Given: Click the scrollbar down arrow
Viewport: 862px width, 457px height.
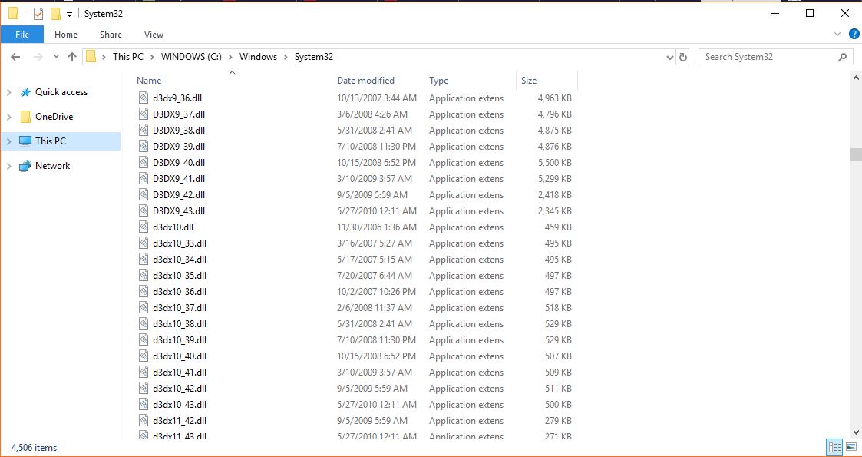Looking at the screenshot, I should click(856, 432).
